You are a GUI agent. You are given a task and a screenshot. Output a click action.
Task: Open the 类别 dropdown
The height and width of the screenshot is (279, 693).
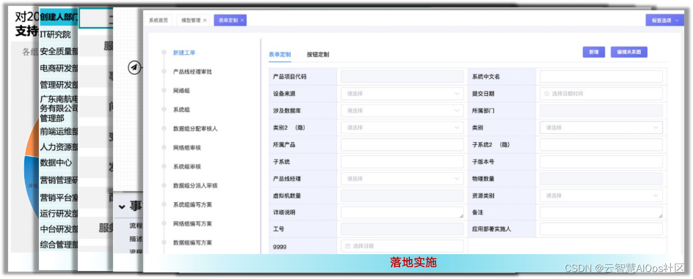[x=601, y=128]
